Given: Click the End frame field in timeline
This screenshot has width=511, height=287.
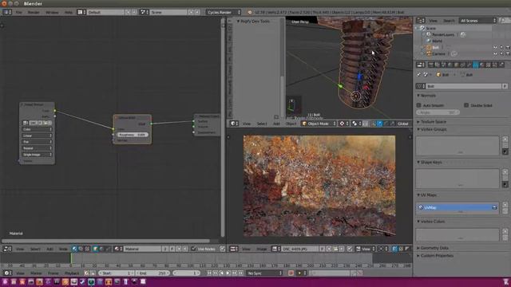Looking at the screenshot, I should pyautogui.click(x=153, y=273).
